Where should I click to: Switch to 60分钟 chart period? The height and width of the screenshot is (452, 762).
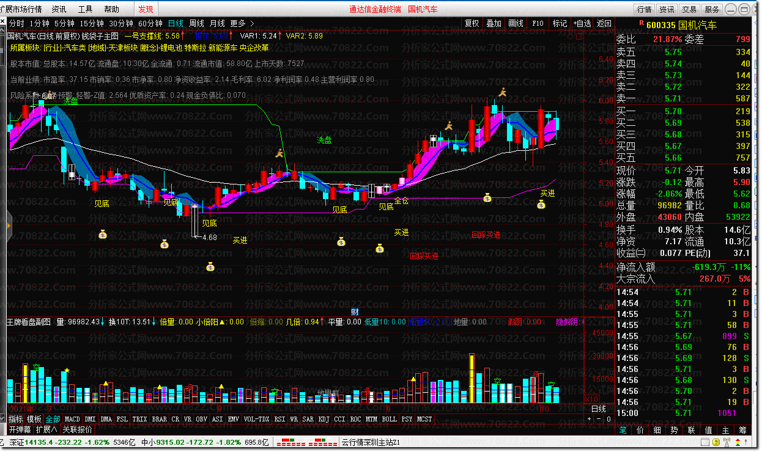click(150, 24)
